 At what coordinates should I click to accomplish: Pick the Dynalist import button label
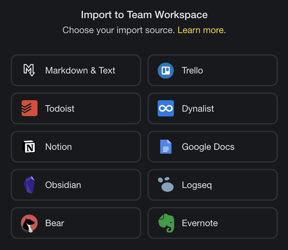[198, 108]
